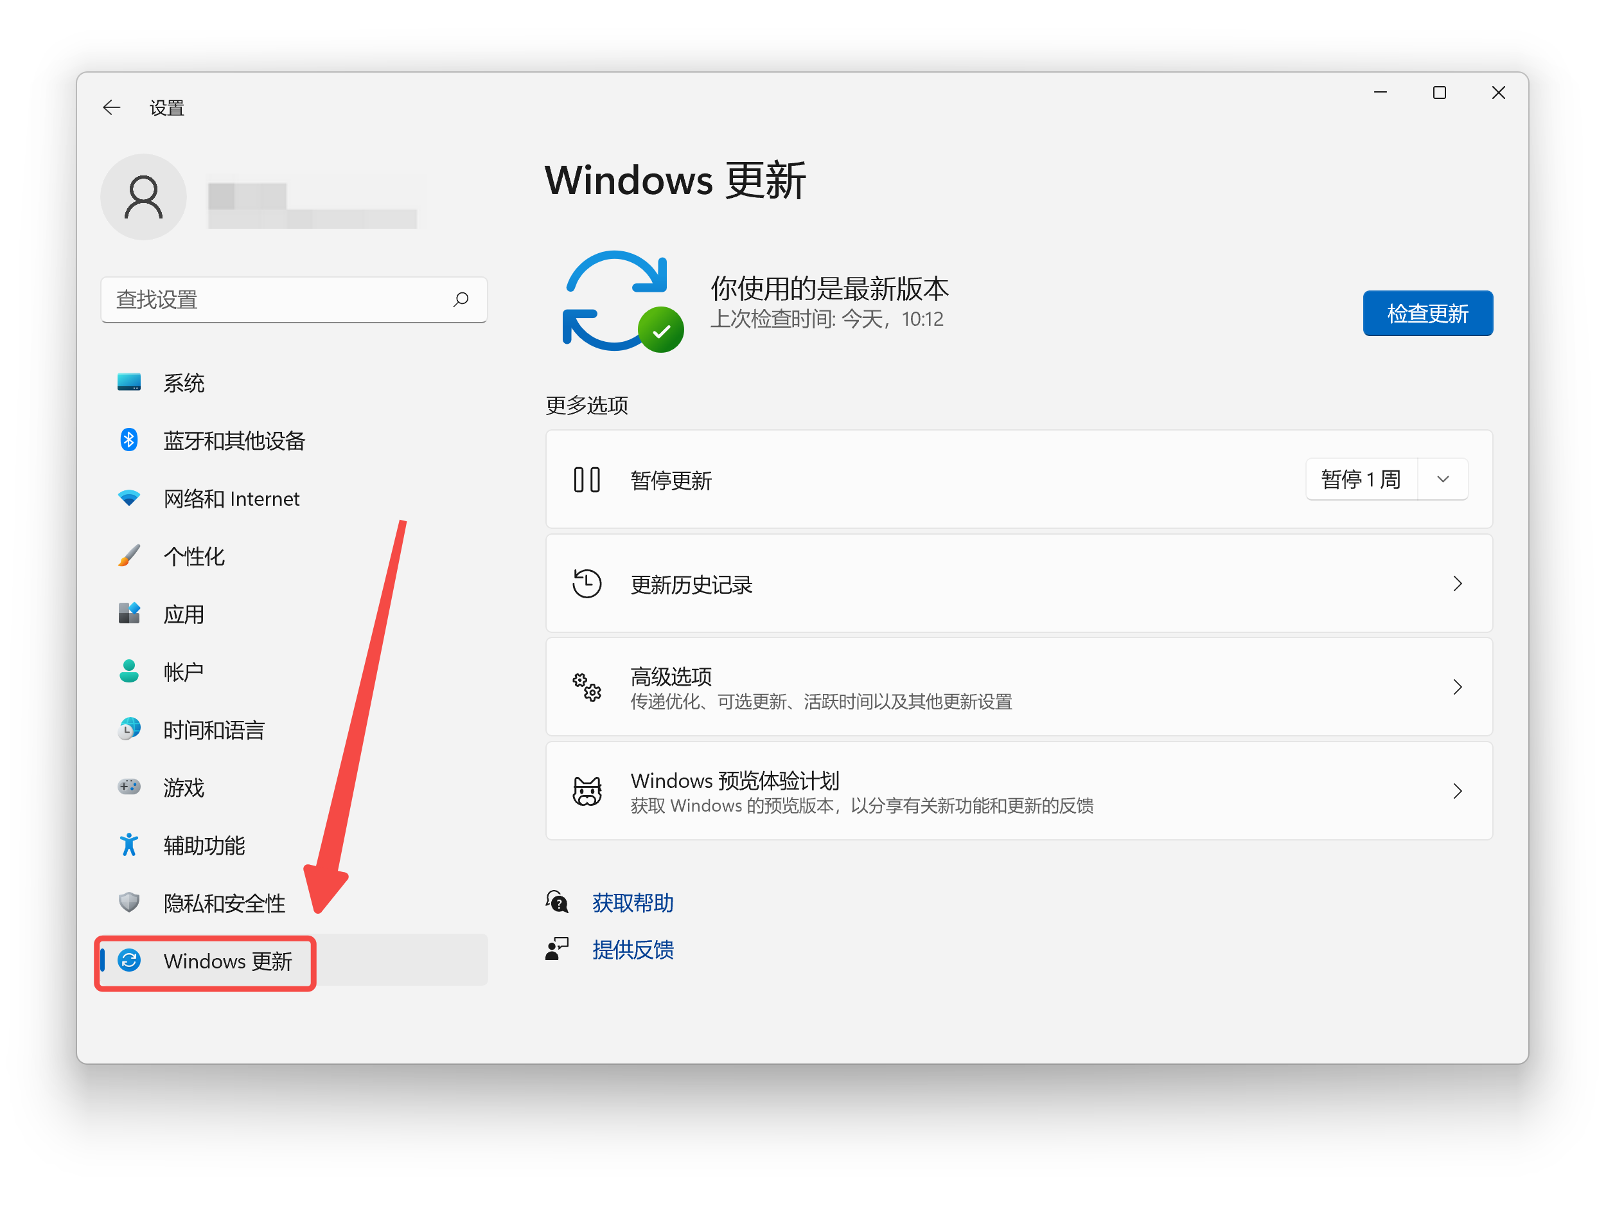The image size is (1615, 1228).
Task: Select 网络和 Internet in sidebar
Action: point(294,499)
